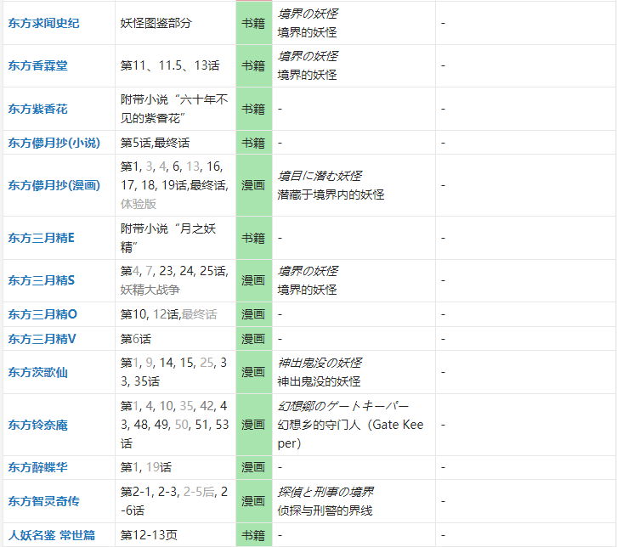617x547 pixels.
Task: Open the 东方三月精O link
Action: tap(42, 314)
